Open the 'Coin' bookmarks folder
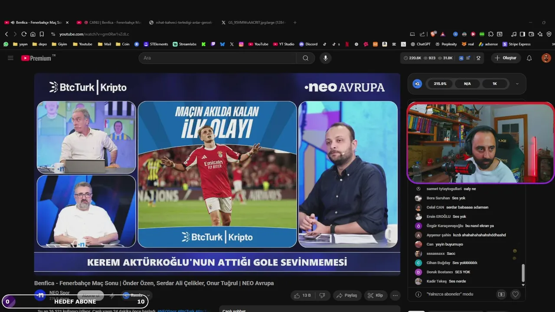The image size is (555, 312). click(122, 44)
